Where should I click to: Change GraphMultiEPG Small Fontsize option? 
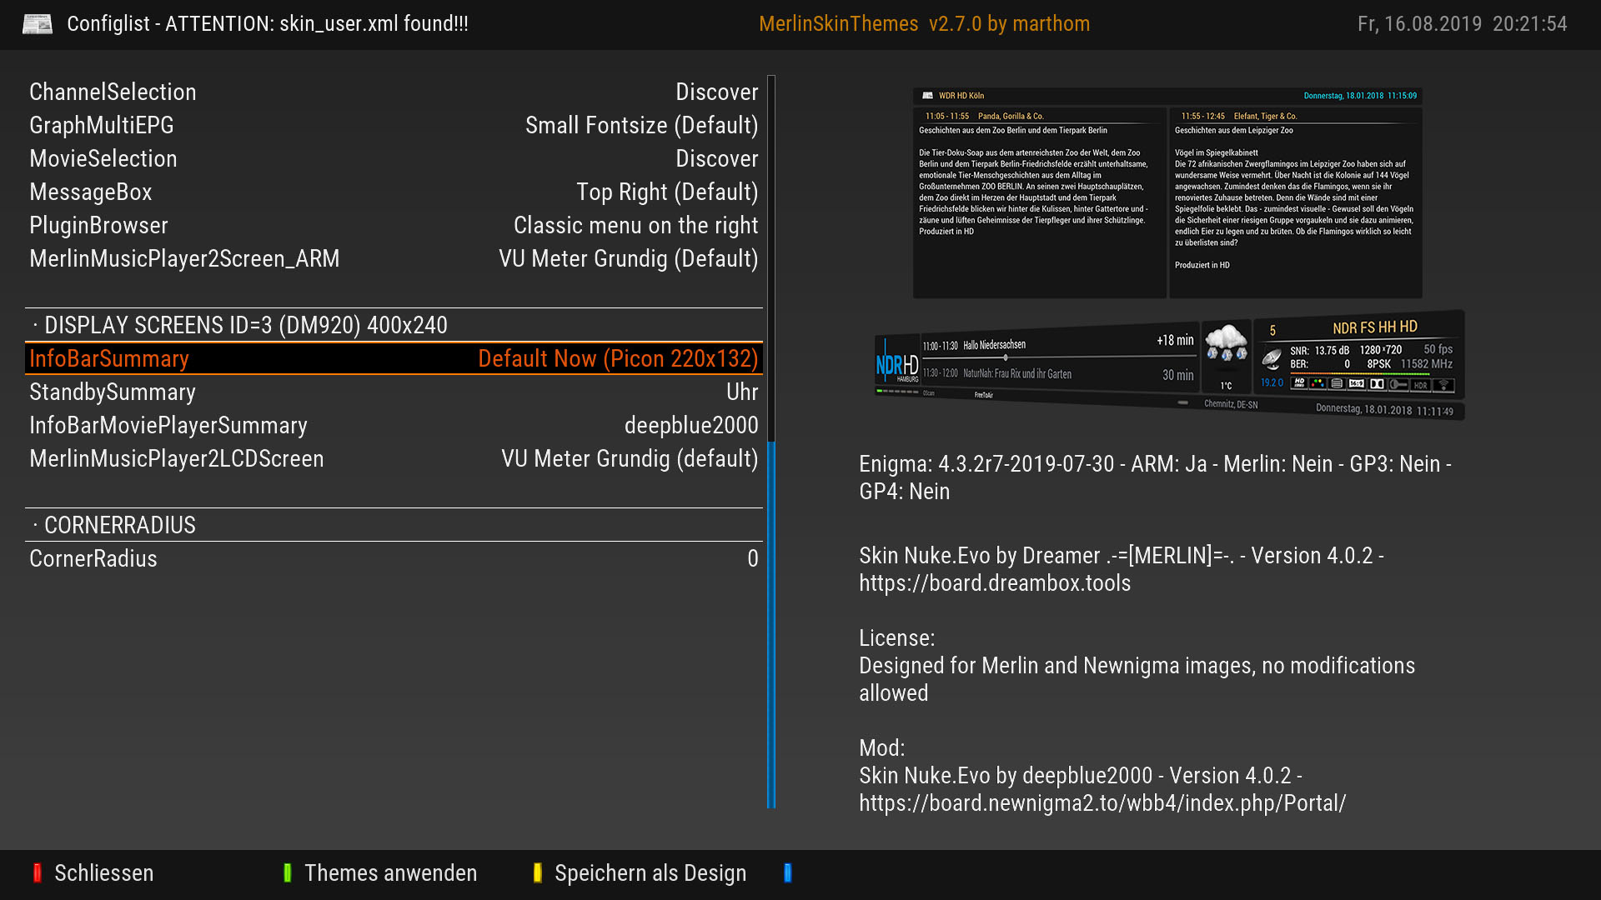pos(641,125)
